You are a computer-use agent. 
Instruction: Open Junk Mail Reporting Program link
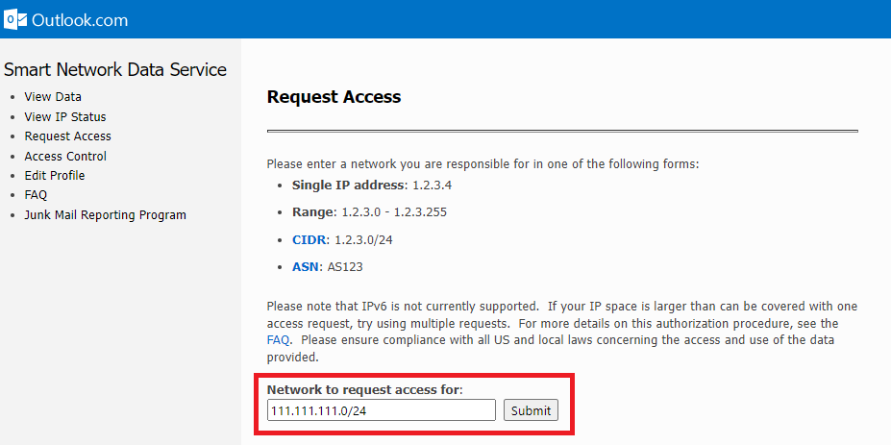105,215
